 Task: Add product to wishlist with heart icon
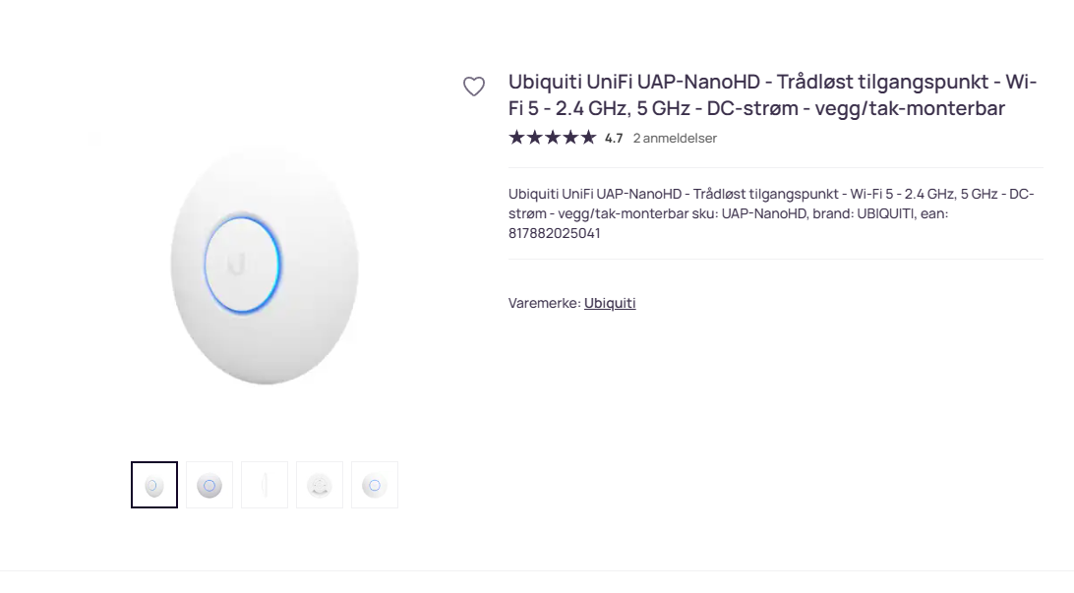coord(474,87)
